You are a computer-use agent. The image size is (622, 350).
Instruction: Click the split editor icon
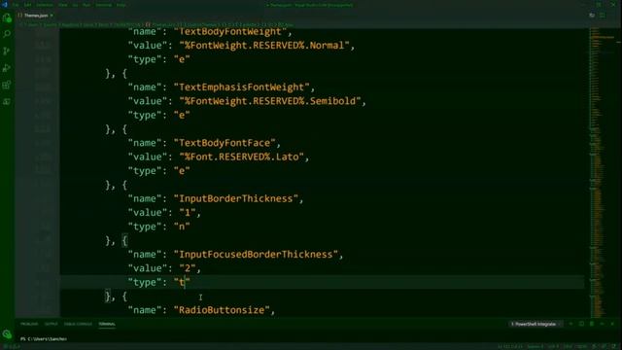coord(603,16)
